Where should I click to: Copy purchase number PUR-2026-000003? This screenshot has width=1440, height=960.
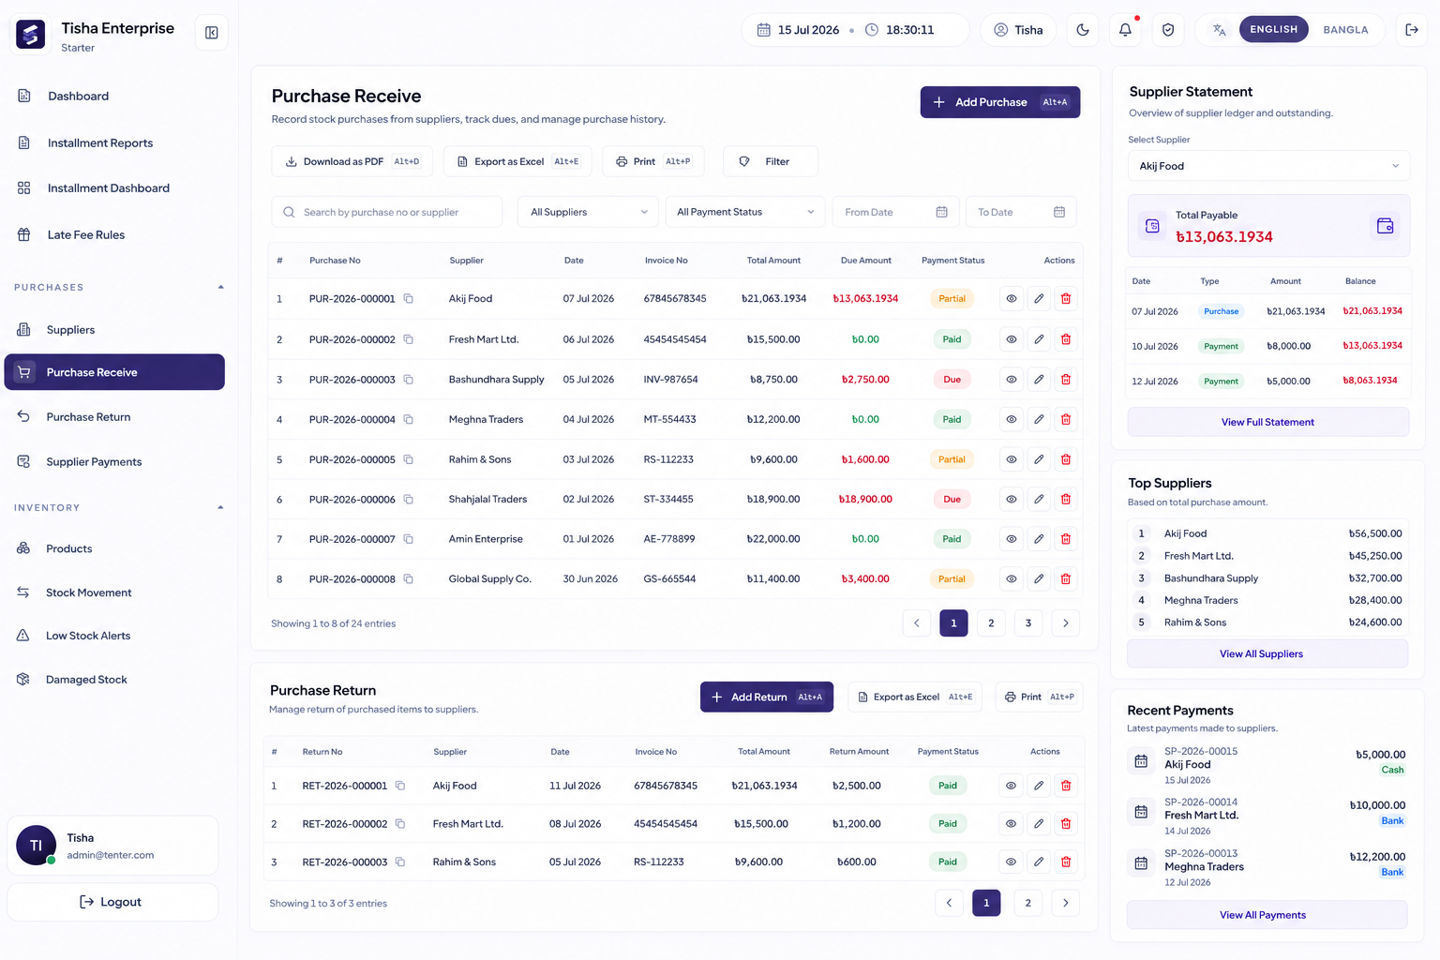[x=408, y=380]
